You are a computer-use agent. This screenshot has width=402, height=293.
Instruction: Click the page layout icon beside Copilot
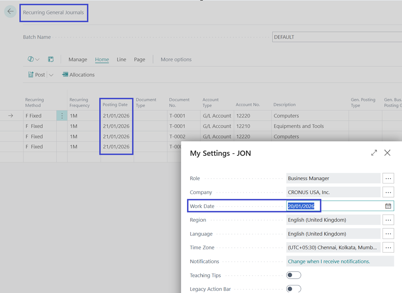tap(51, 59)
